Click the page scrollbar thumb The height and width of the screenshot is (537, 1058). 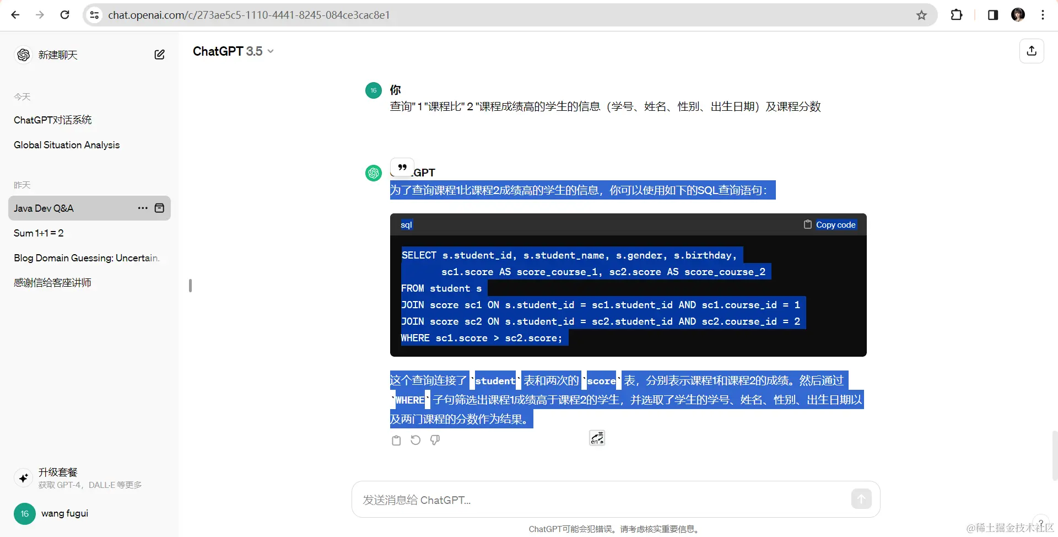[1054, 455]
